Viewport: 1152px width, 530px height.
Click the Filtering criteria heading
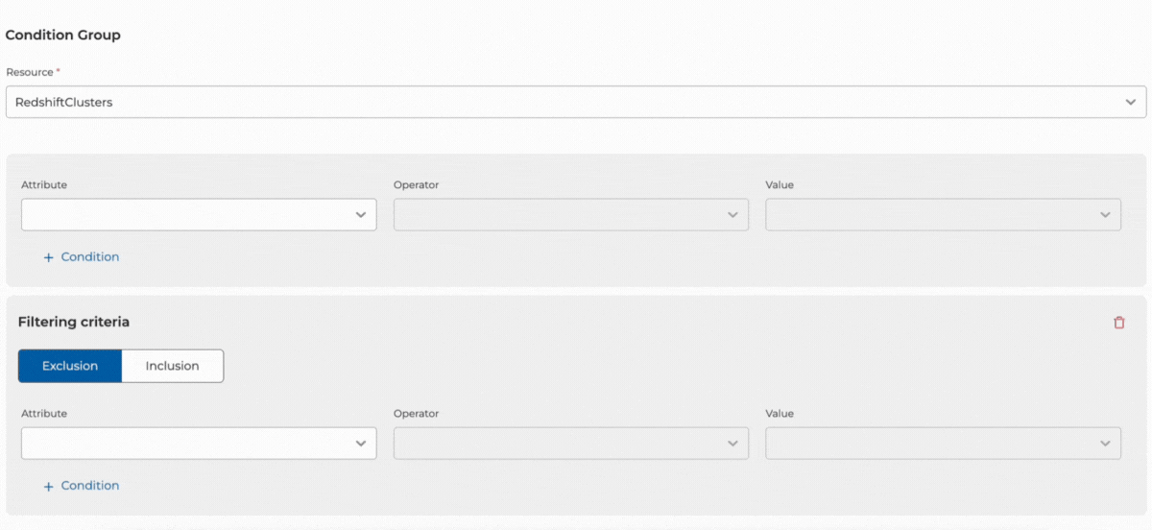(74, 323)
